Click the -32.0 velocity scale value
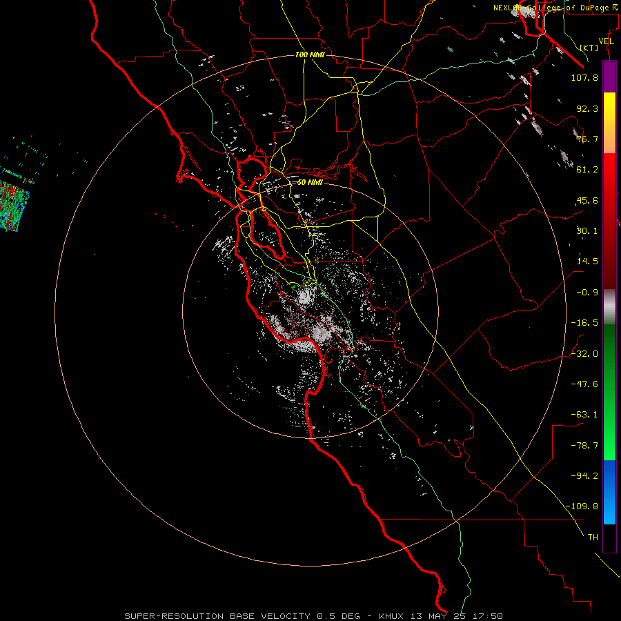621x621 pixels. click(584, 354)
